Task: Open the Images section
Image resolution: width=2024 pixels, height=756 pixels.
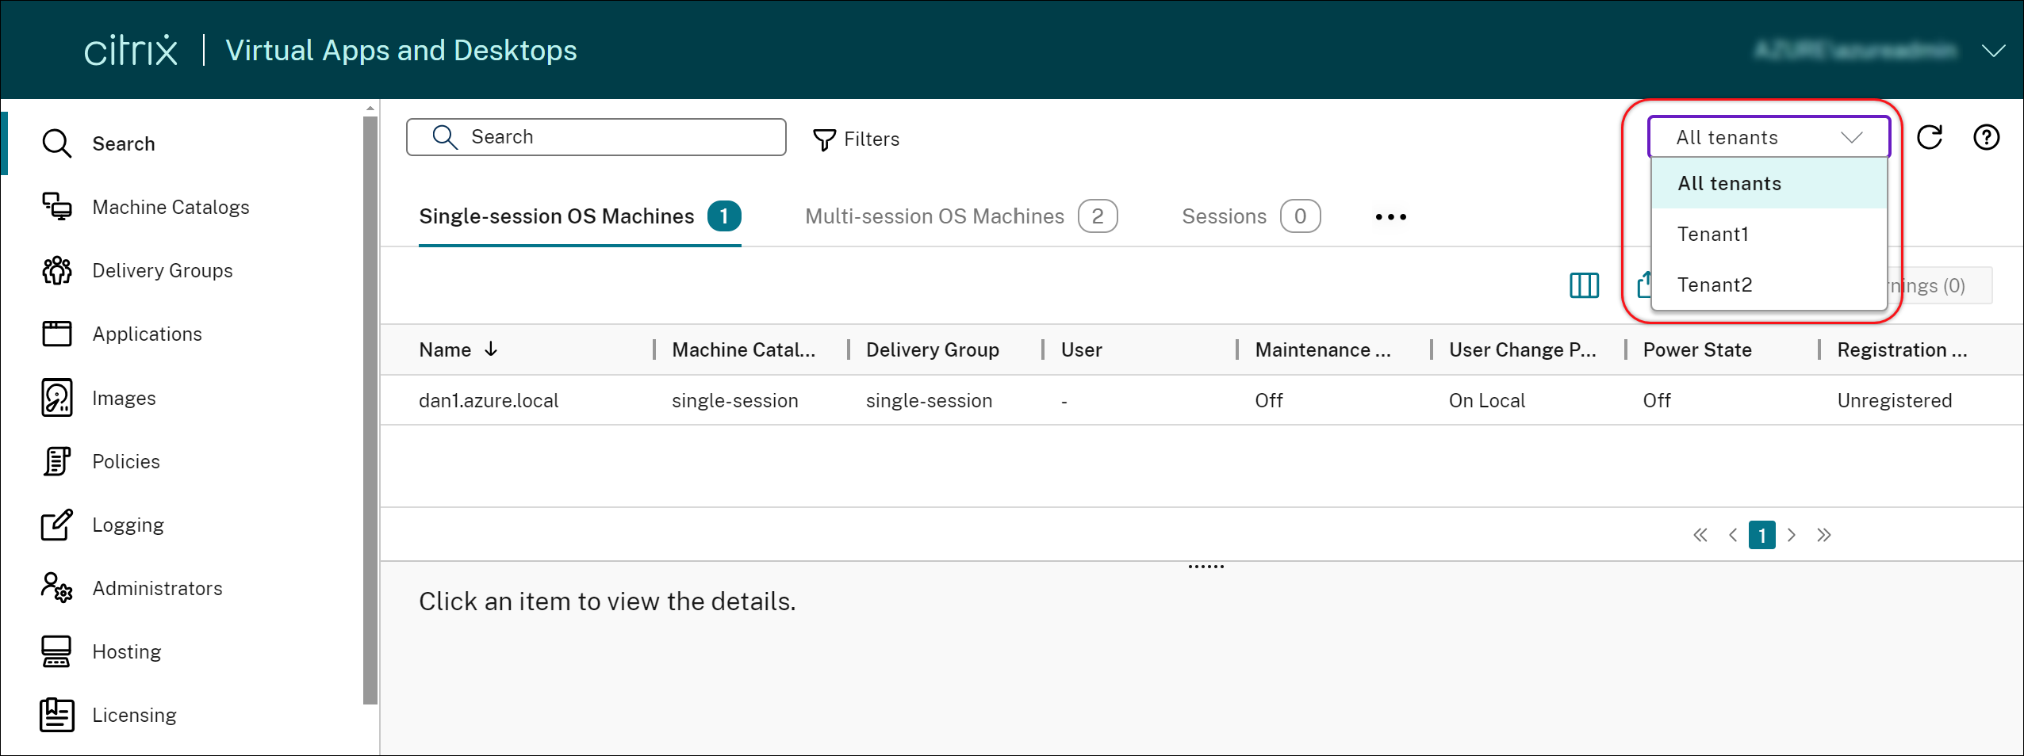Action: click(x=124, y=398)
